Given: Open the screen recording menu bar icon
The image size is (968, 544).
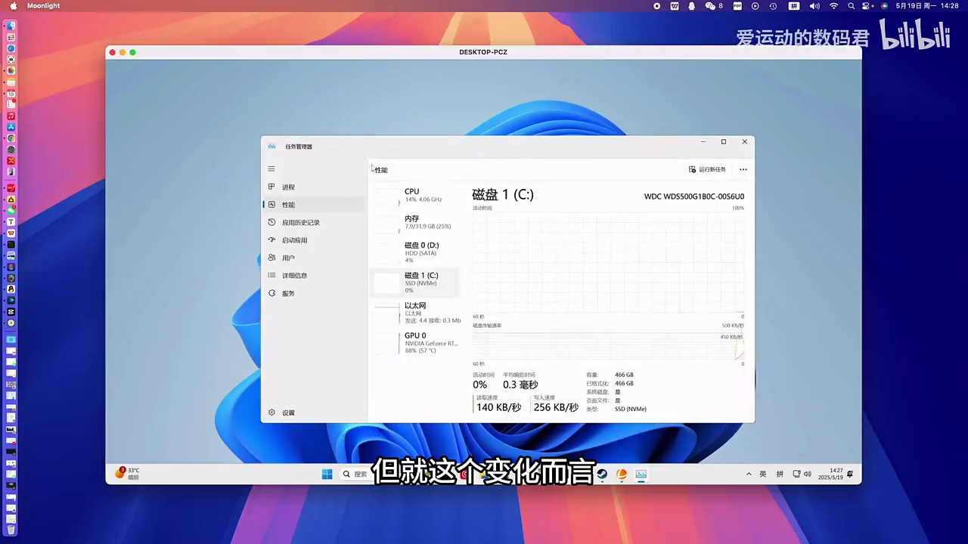Looking at the screenshot, I should point(656,6).
